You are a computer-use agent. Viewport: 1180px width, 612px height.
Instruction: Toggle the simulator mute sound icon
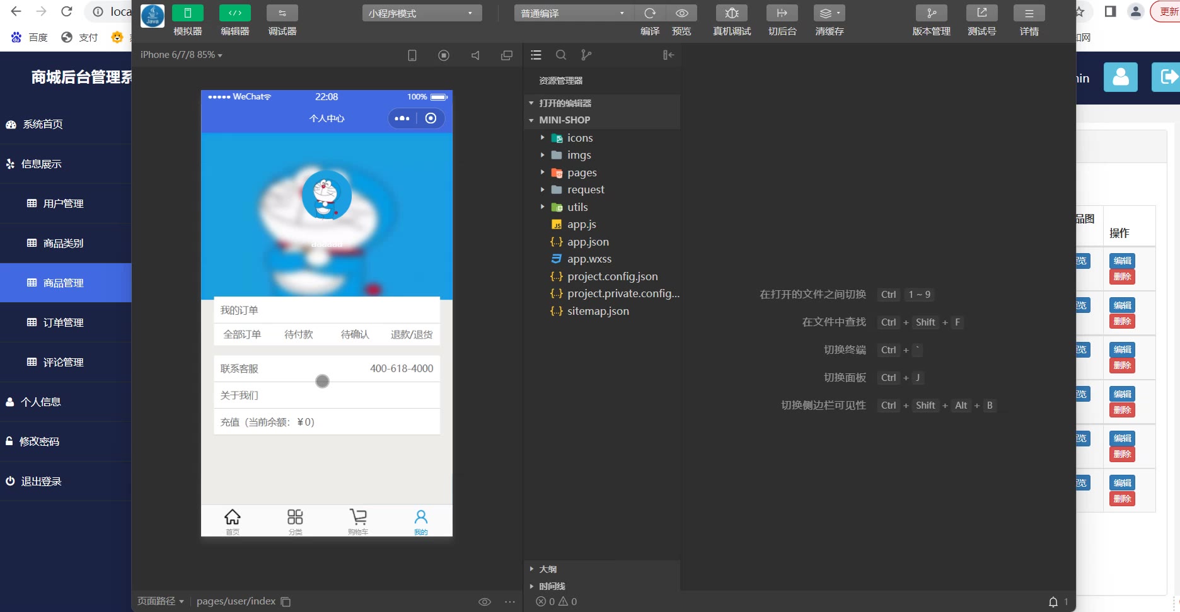tap(475, 55)
